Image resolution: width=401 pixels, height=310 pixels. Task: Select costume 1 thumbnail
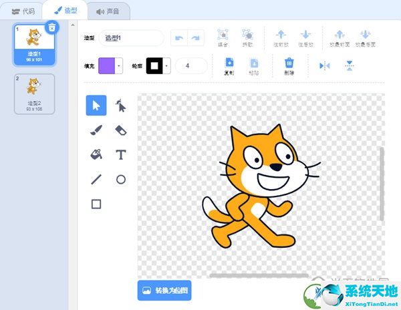tap(34, 45)
